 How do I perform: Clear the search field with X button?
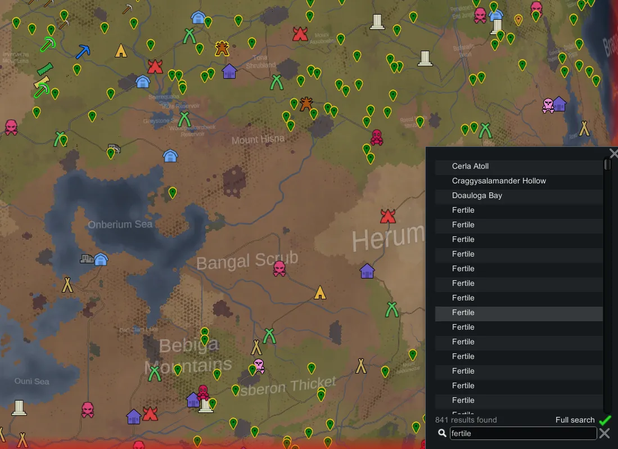605,433
